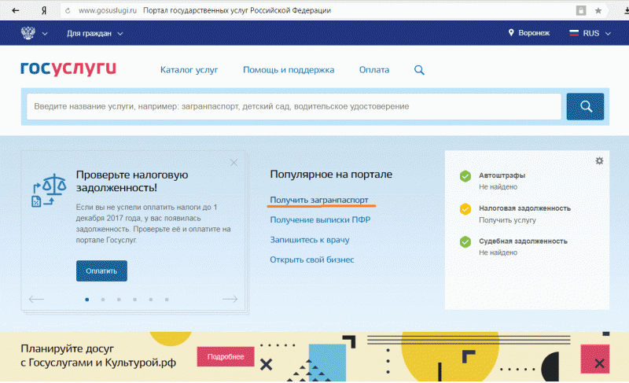629x383 pixels.
Task: Open 'Судебная задолженность' item
Action: [x=523, y=241]
